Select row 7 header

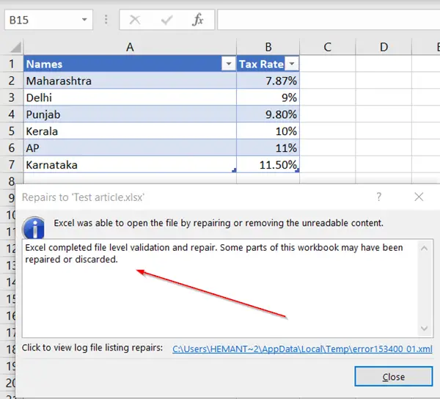pos(12,165)
